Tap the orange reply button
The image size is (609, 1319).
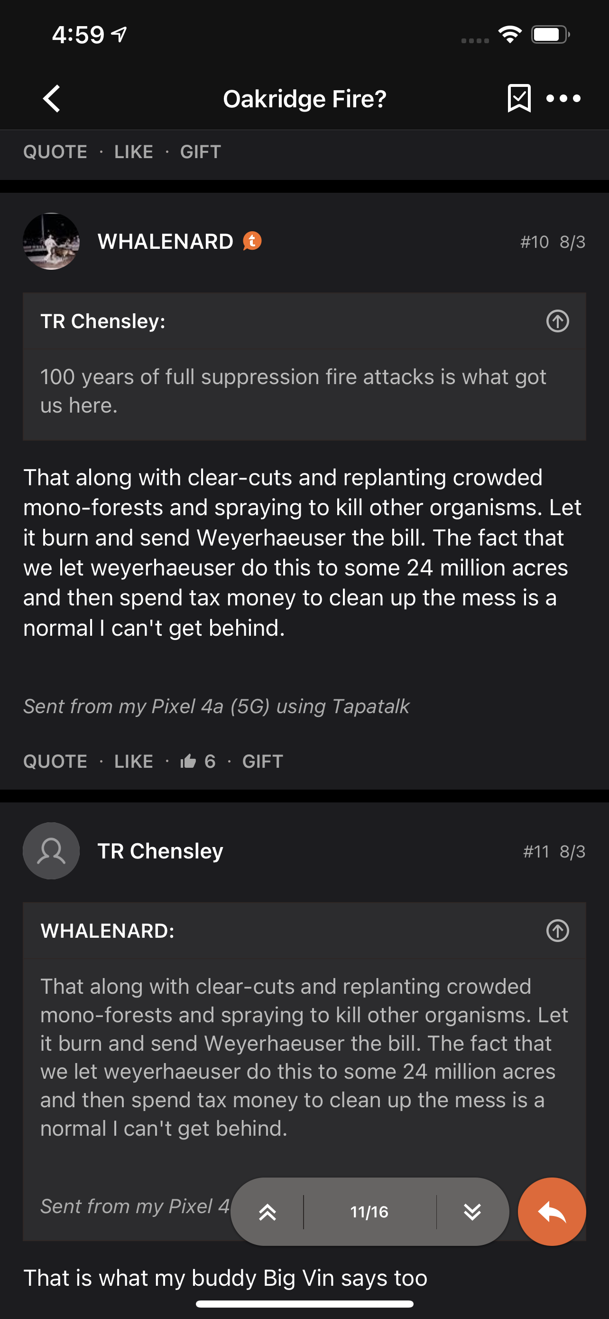coord(552,1212)
